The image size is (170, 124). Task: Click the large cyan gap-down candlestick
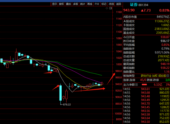(61, 93)
